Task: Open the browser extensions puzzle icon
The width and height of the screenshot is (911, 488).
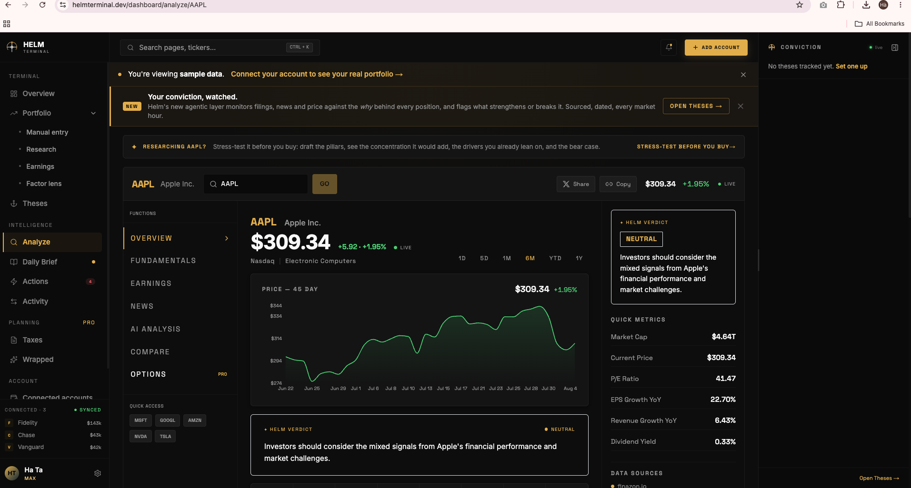Action: click(841, 5)
